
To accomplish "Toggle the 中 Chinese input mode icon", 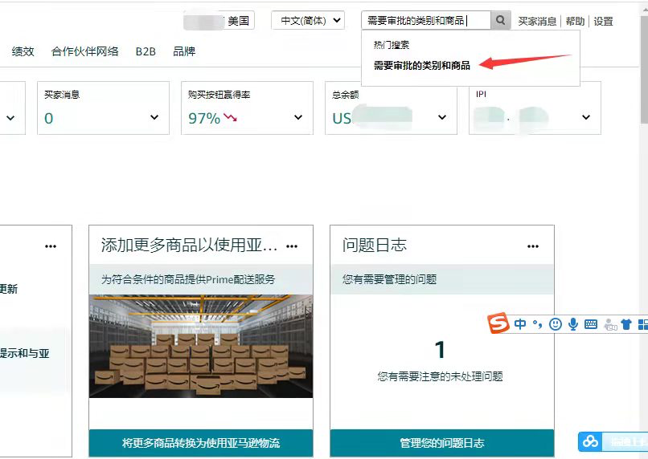I will click(520, 324).
